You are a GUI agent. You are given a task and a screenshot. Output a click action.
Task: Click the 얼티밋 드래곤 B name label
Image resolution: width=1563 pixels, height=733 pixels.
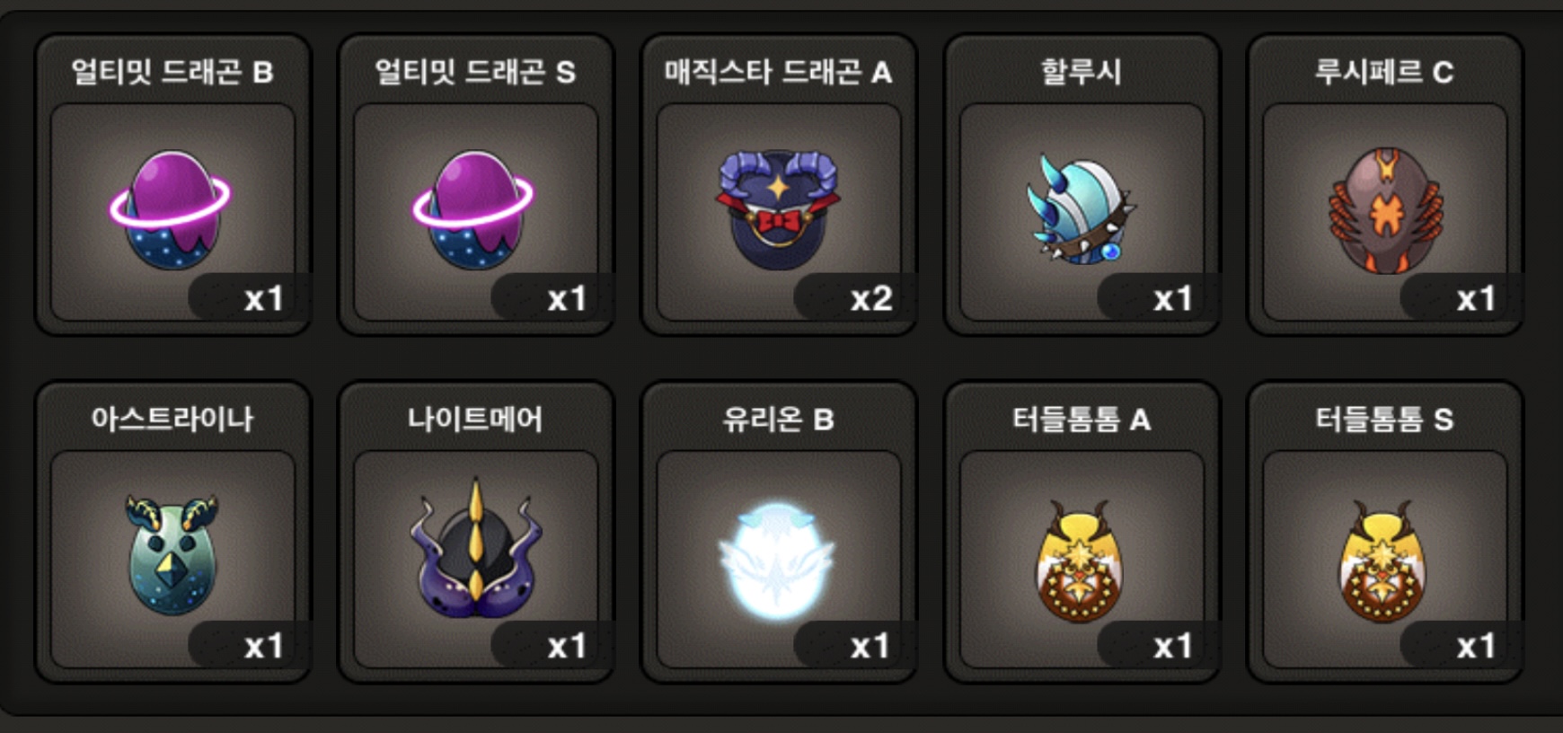pos(172,72)
